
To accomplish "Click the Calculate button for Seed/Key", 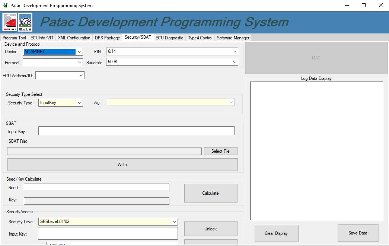I will (210, 193).
